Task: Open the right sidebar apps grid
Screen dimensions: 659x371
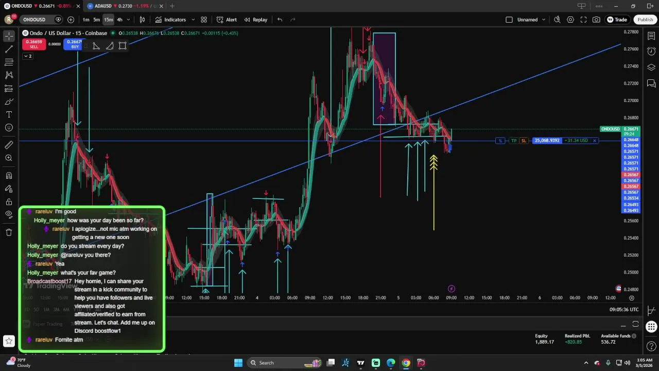Action: pos(651,327)
